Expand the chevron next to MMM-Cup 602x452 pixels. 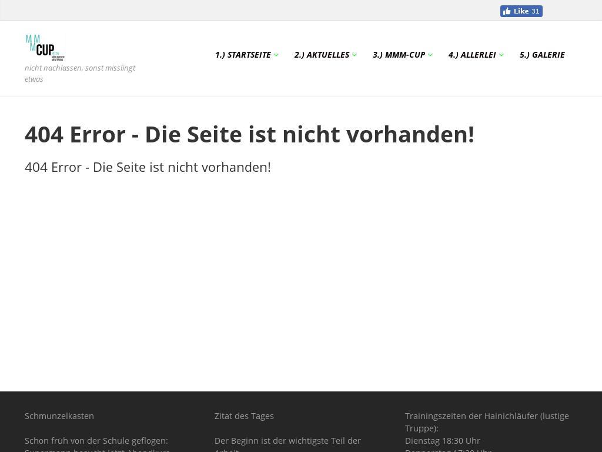click(430, 55)
